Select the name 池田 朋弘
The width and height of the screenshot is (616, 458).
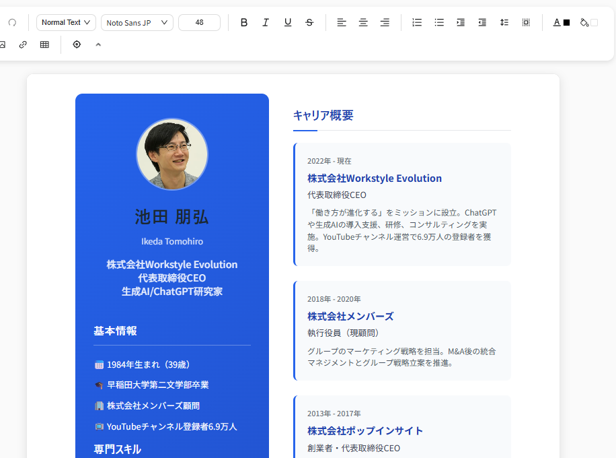[x=172, y=217]
